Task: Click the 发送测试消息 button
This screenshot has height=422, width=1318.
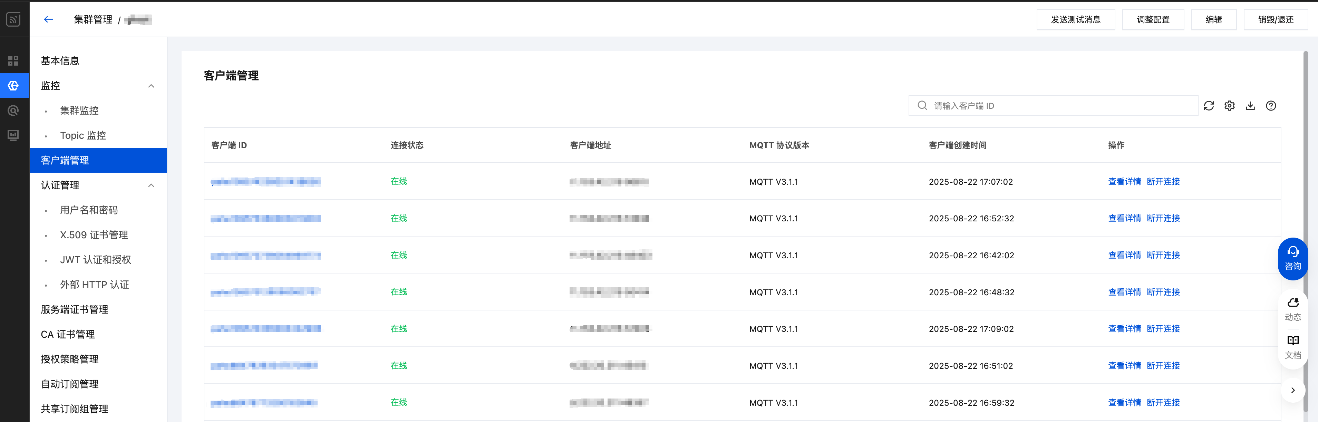Action: (1075, 19)
